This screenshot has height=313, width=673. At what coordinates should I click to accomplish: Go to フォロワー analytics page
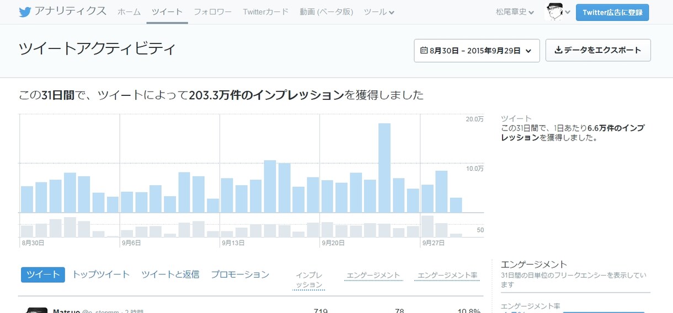(x=212, y=12)
